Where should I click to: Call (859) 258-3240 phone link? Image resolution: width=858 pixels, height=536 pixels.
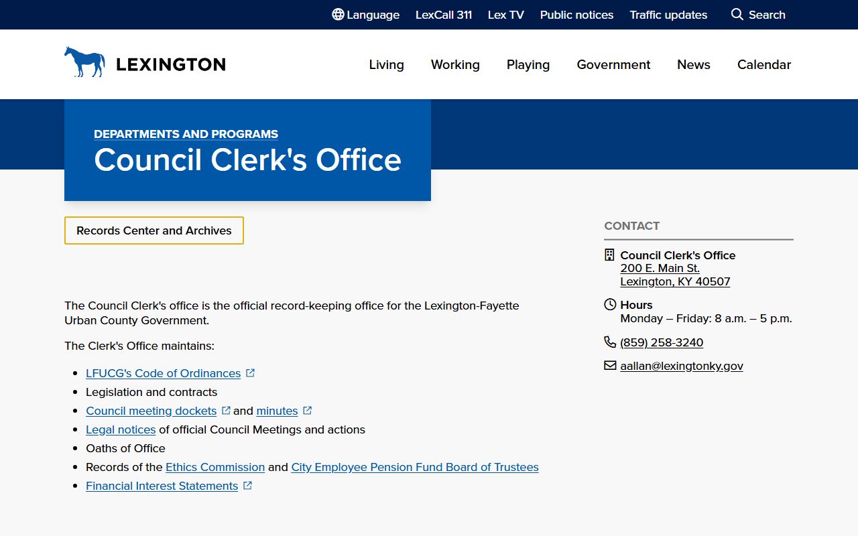click(x=662, y=342)
